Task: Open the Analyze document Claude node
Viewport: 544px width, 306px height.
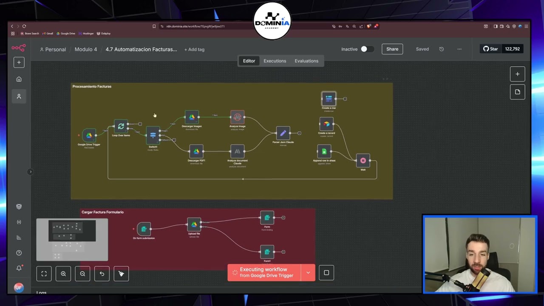Action: (x=237, y=151)
